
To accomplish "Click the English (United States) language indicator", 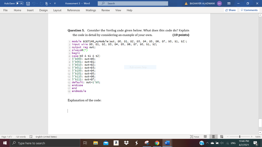I will tap(46, 137).
